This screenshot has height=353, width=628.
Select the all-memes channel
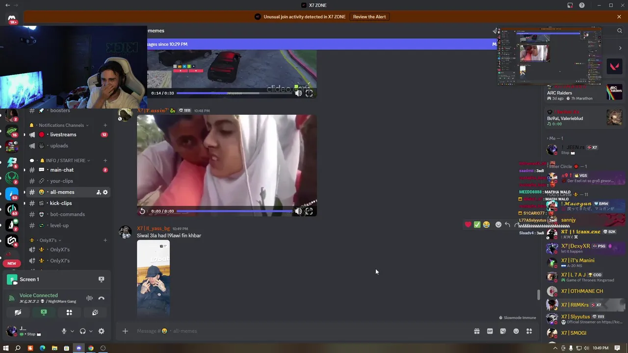pyautogui.click(x=62, y=192)
